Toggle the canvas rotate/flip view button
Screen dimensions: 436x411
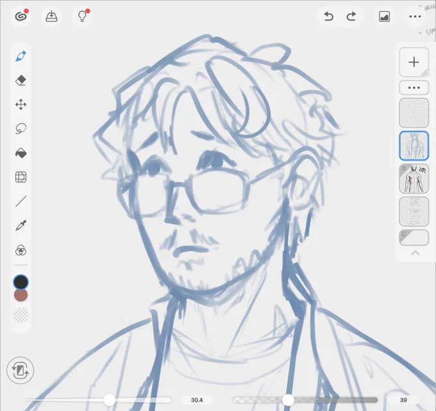click(21, 371)
